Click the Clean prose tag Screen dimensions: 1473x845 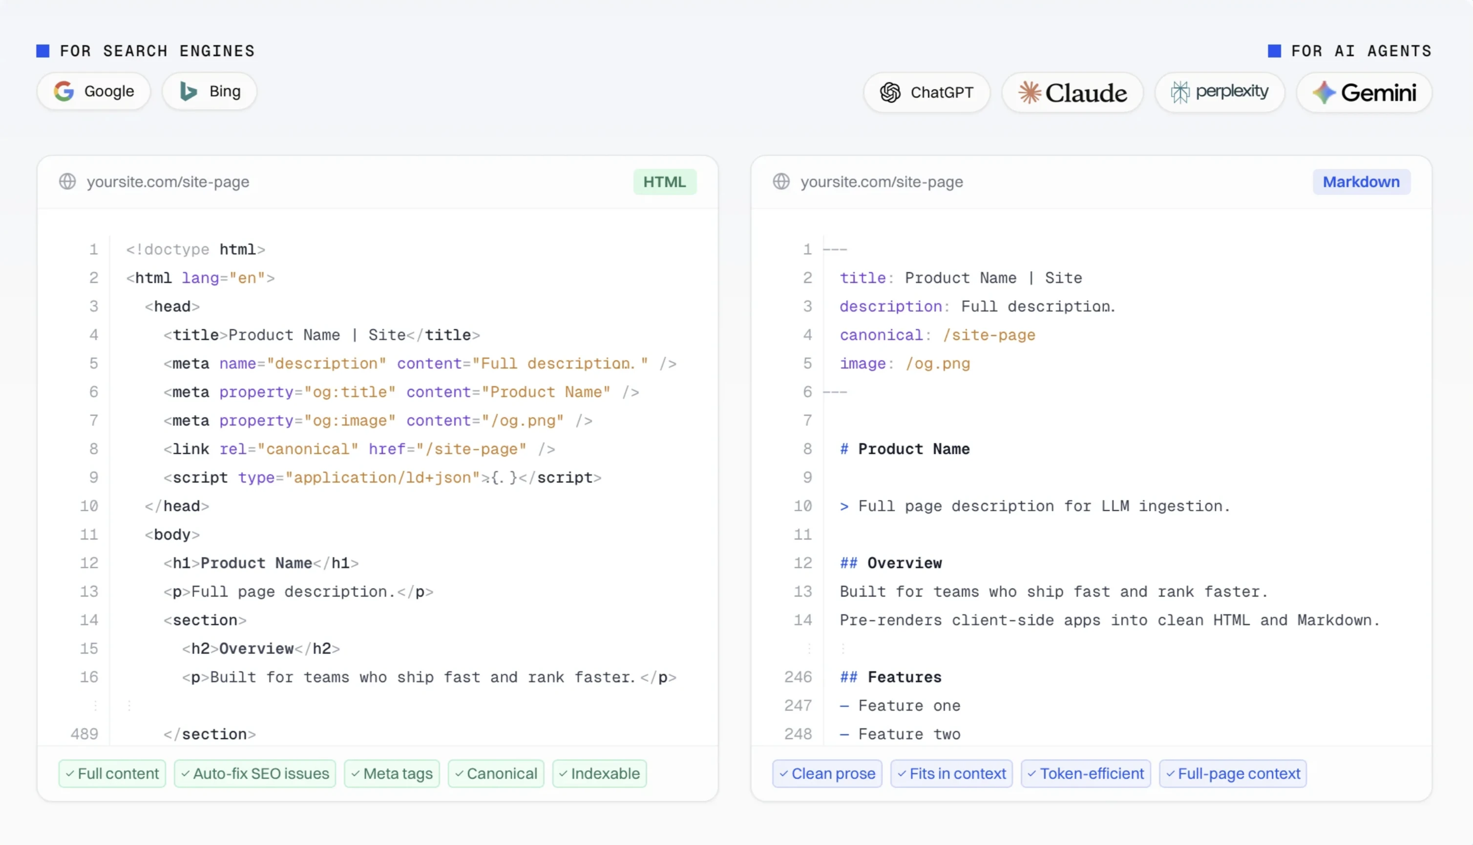827,774
